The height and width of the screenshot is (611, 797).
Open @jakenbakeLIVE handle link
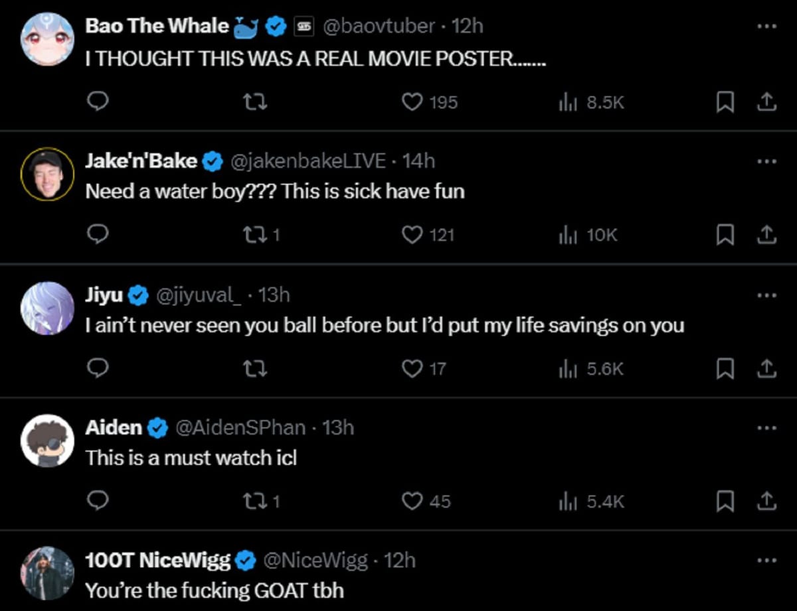[x=308, y=161]
